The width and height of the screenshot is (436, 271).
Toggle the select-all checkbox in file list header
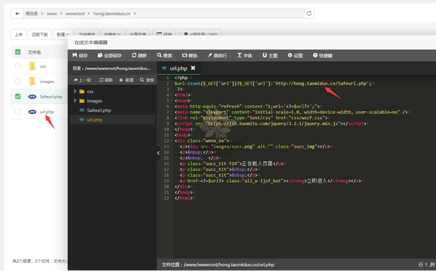click(x=17, y=52)
